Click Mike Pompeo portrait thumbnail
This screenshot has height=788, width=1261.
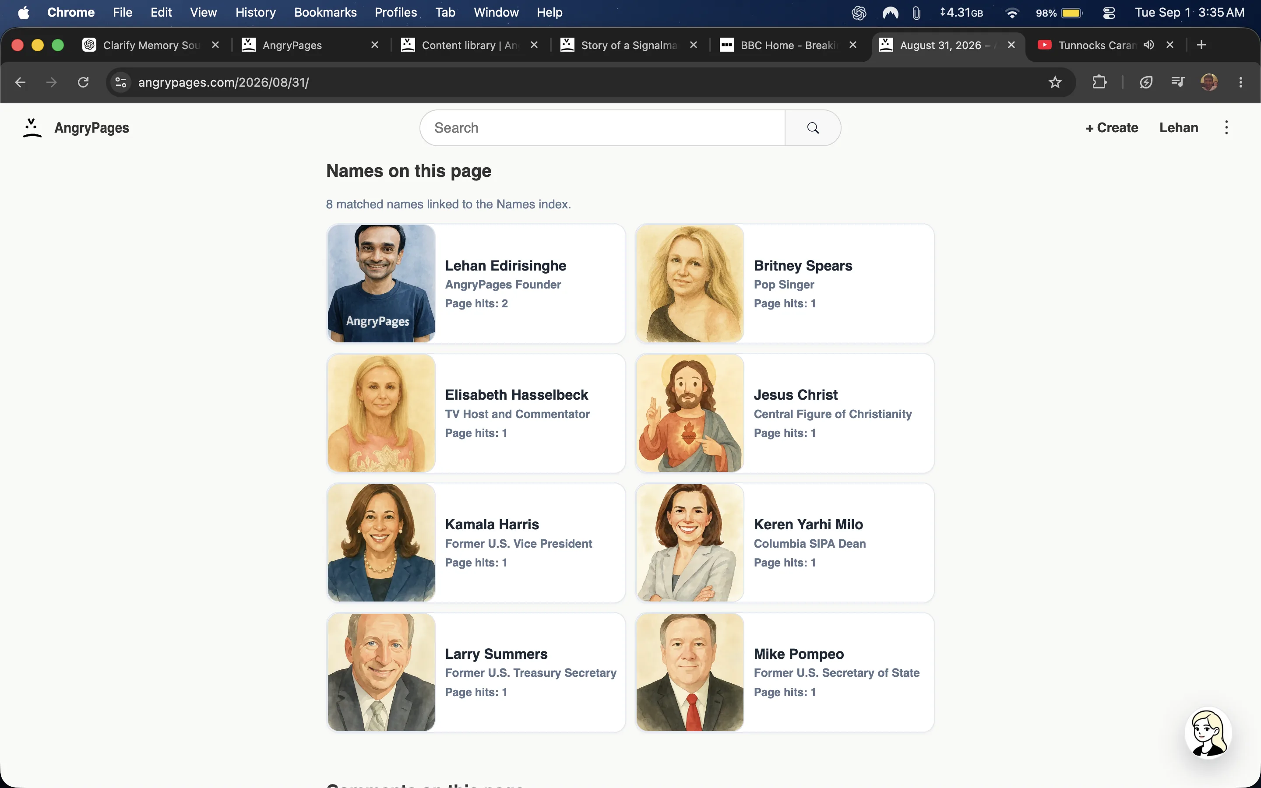[690, 672]
